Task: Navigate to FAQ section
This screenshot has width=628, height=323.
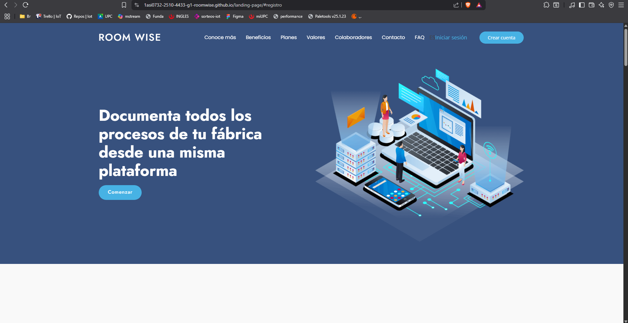Action: pos(419,37)
